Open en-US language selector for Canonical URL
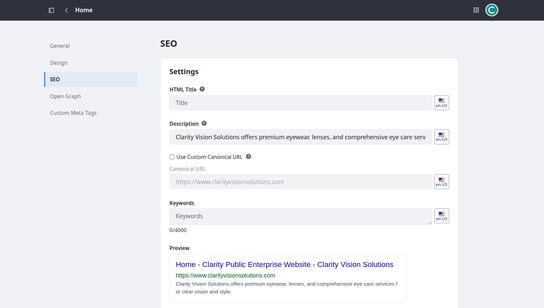Viewport: 544px width, 308px height. click(x=441, y=182)
